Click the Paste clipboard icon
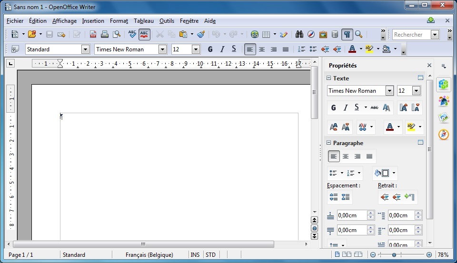The width and height of the screenshot is (457, 263). pos(183,34)
